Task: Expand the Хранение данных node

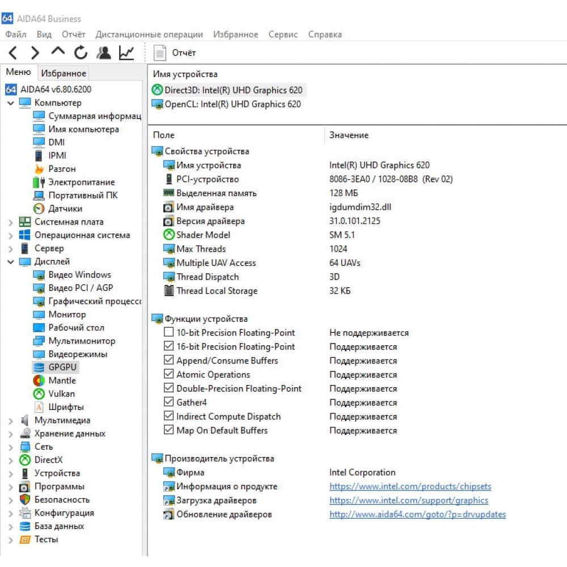Action: click(11, 434)
